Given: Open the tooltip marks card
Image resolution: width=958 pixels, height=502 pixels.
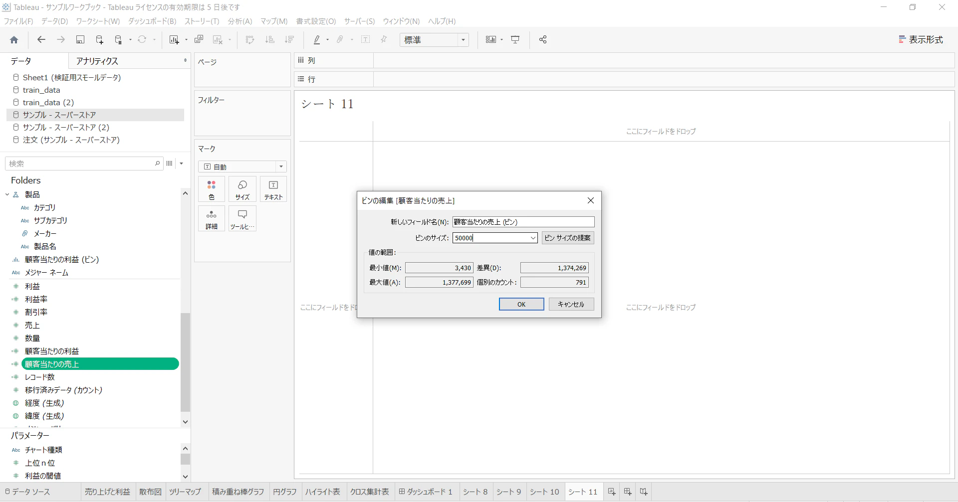Looking at the screenshot, I should (242, 219).
